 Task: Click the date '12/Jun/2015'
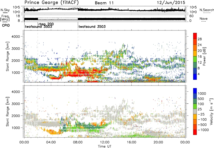pyautogui.click(x=171, y=2)
